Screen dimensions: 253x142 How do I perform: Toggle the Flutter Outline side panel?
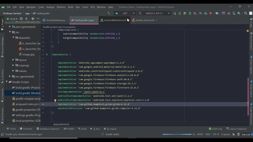(x=251, y=89)
